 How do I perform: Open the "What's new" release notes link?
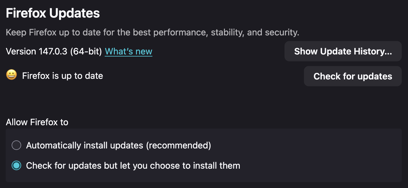[128, 51]
